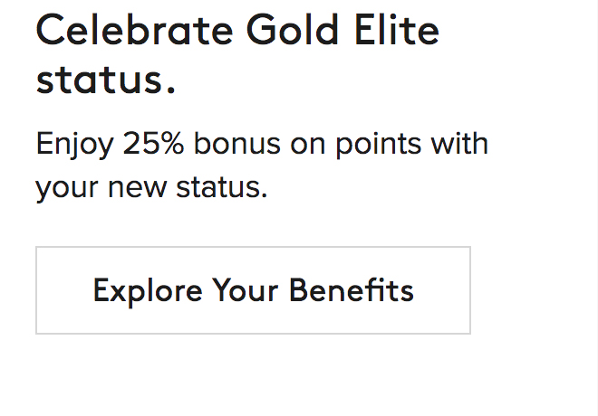Click the 25% bonus on points description

click(261, 165)
